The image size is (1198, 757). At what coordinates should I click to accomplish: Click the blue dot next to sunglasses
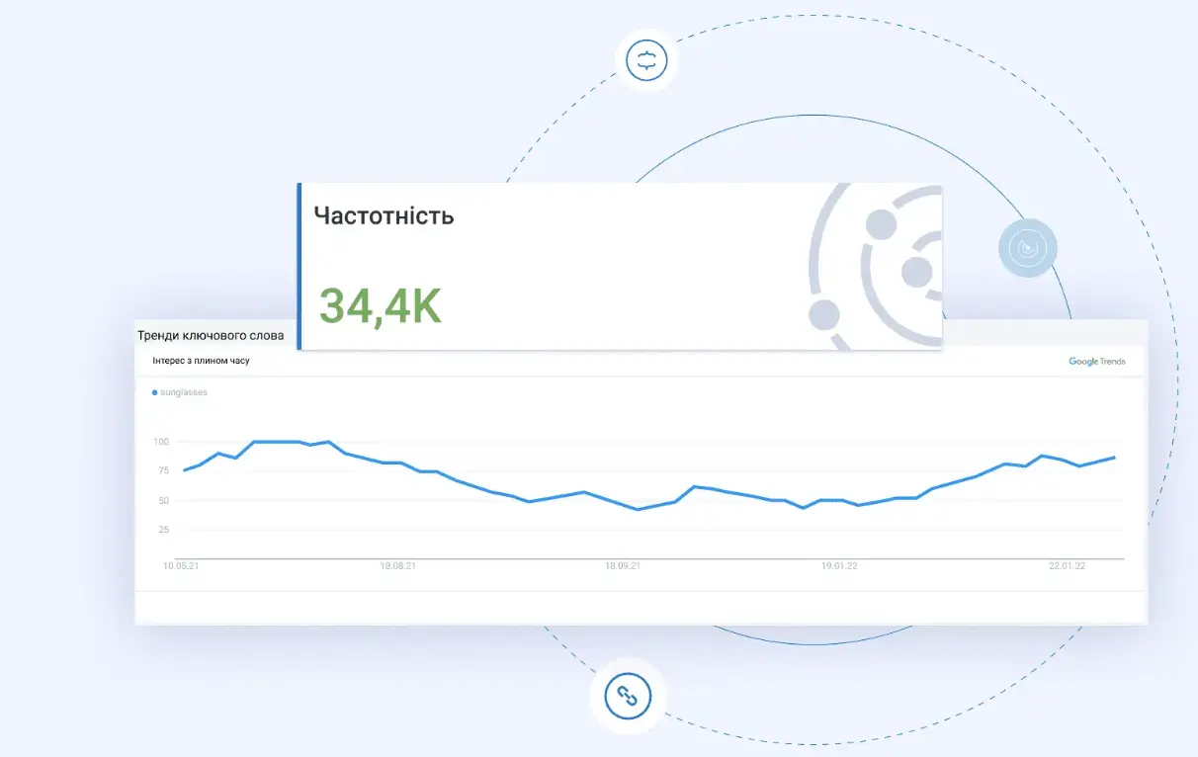pos(154,392)
